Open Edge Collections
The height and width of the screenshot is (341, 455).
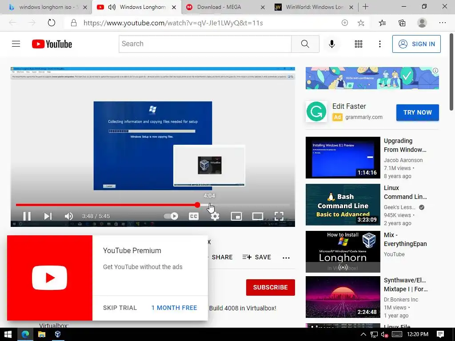tap(402, 23)
